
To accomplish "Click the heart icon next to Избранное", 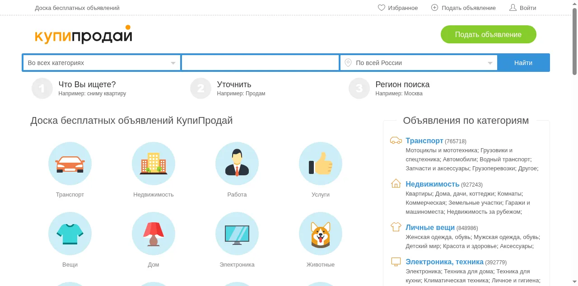I will (382, 8).
